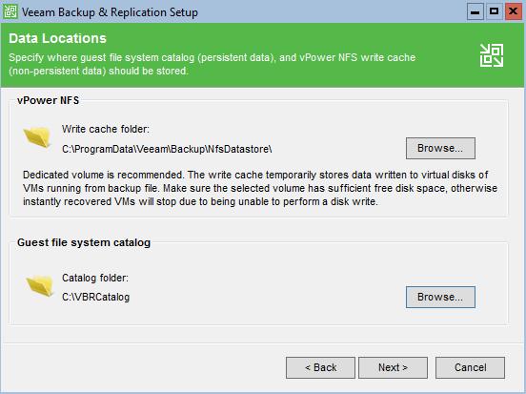Maximize the Veeam setup window
Viewport: 526px width, 394px height.
[495, 11]
